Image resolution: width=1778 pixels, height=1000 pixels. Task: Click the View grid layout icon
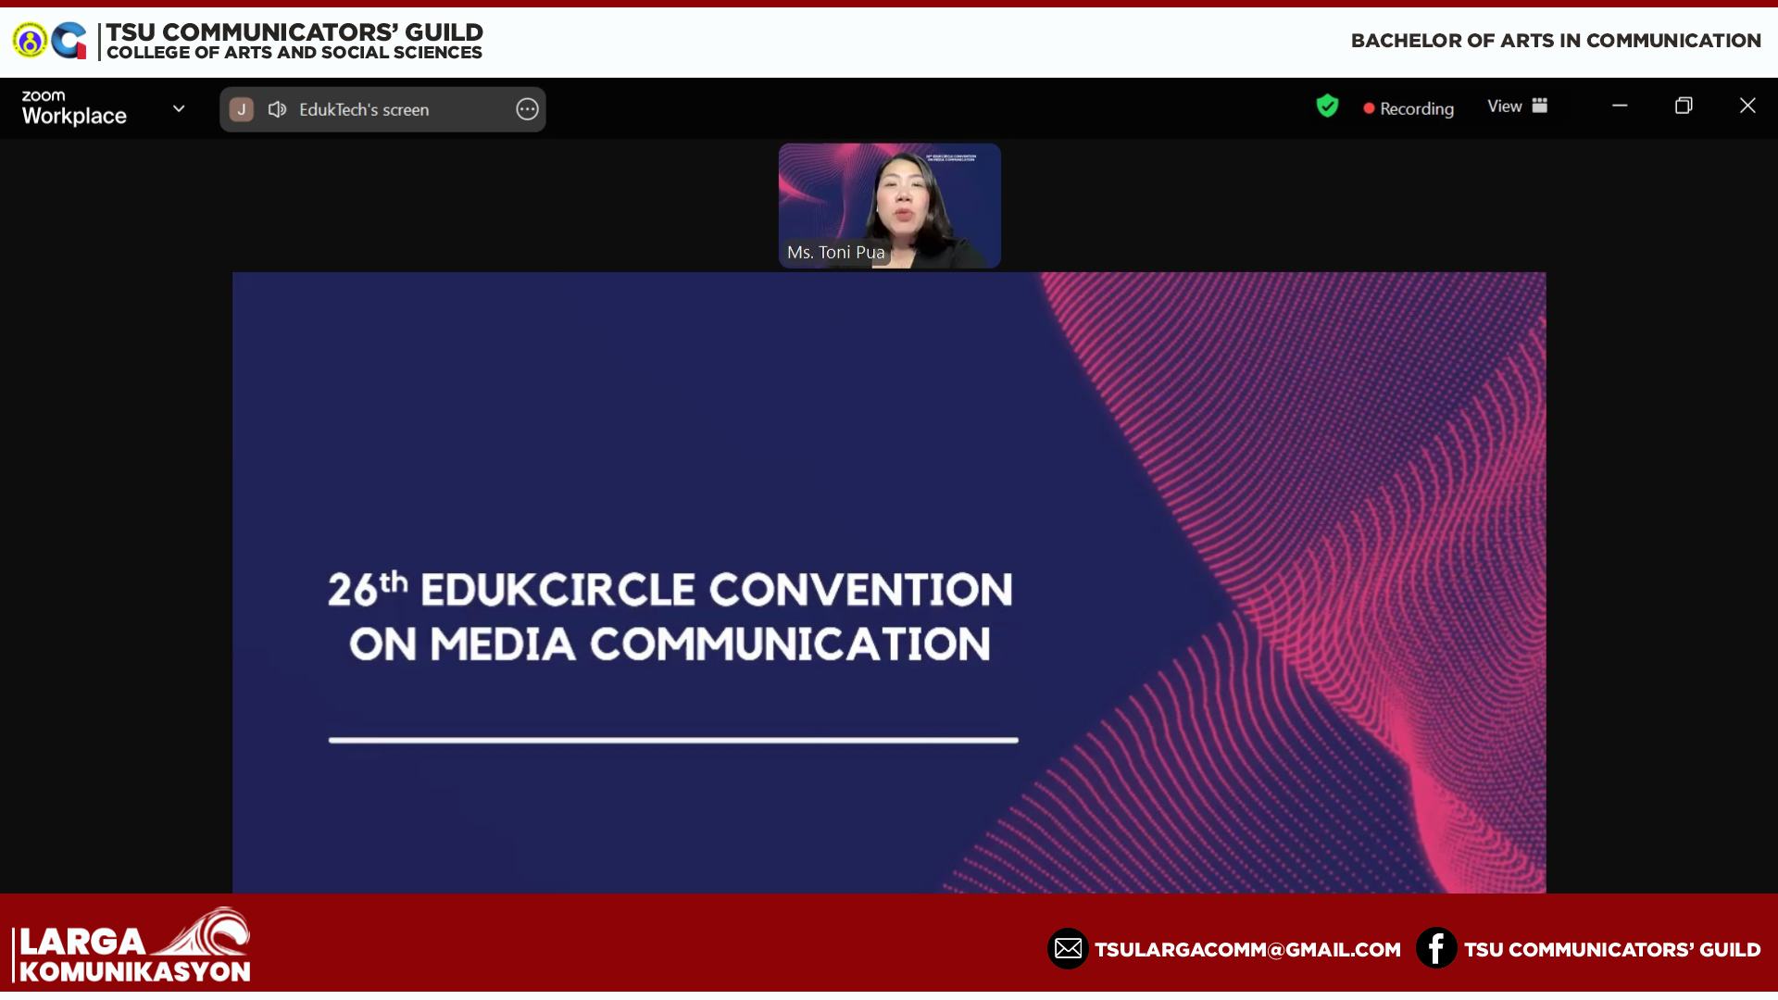click(1540, 106)
